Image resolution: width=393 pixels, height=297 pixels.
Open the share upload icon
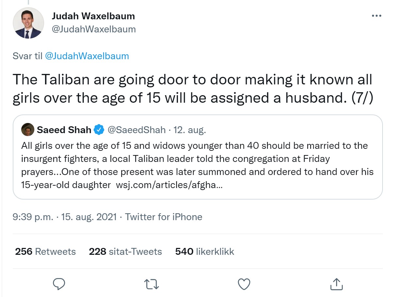(x=336, y=284)
